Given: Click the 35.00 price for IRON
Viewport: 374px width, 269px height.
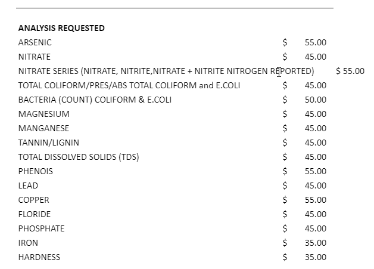Looking at the screenshot, I should (315, 243).
